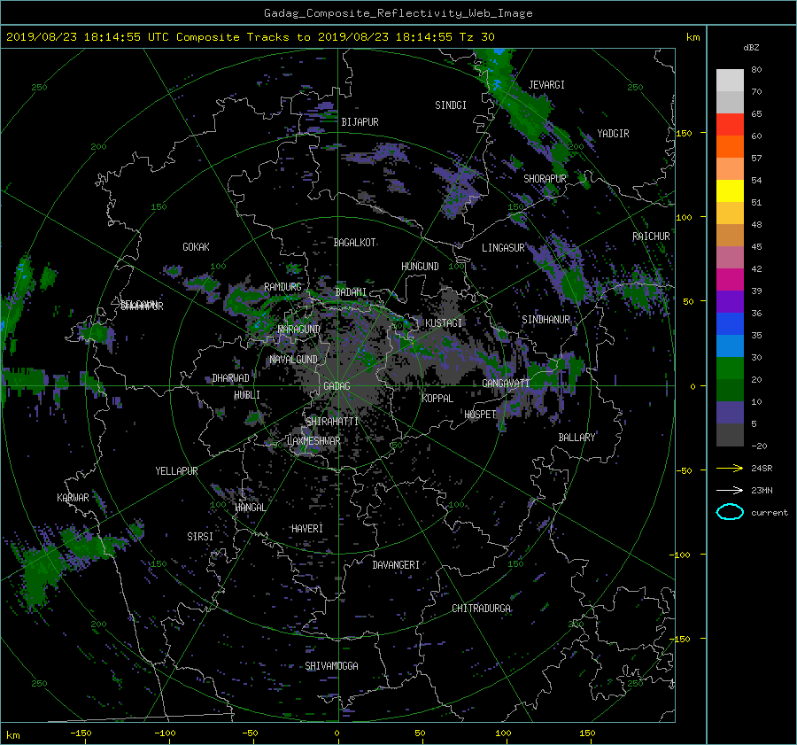Click the RAICHUR city label
797x745 pixels.
click(x=651, y=237)
